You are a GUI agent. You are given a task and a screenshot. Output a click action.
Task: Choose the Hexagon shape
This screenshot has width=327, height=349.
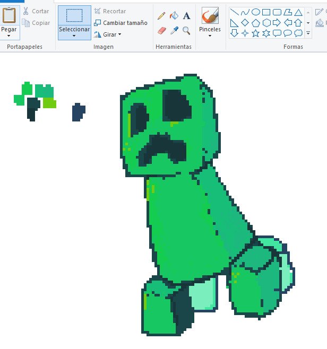[266, 23]
